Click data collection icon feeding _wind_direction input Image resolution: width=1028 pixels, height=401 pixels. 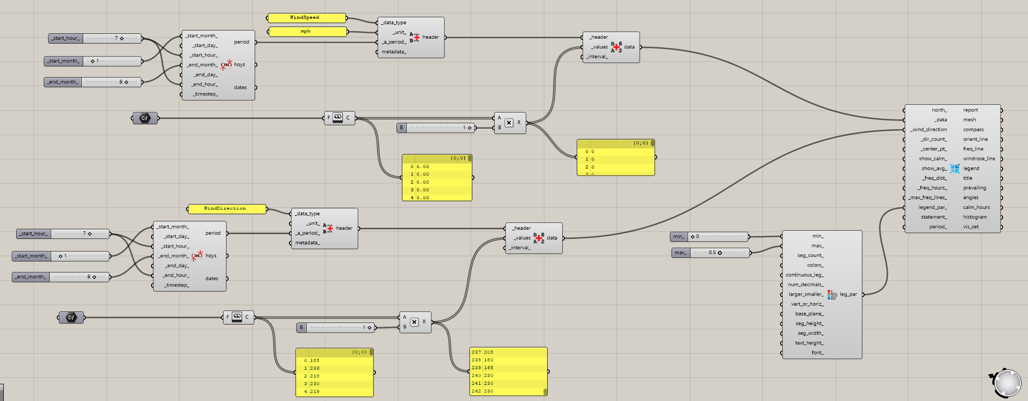coord(538,238)
